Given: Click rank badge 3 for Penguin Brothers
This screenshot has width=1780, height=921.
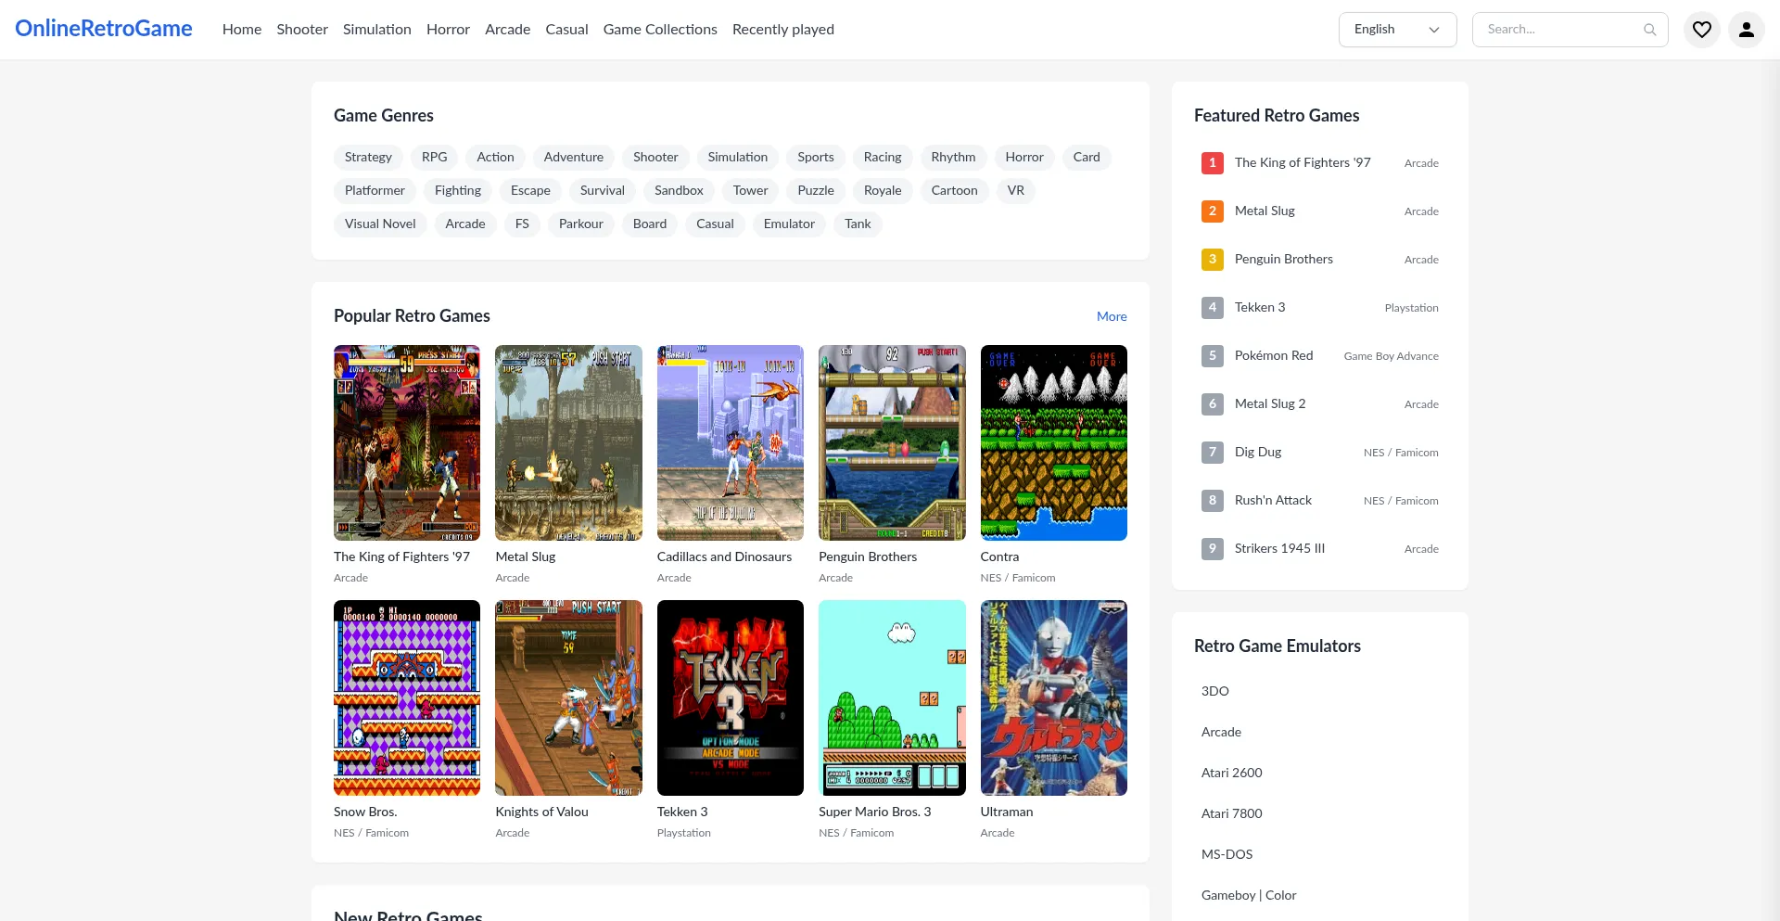Looking at the screenshot, I should (x=1213, y=260).
